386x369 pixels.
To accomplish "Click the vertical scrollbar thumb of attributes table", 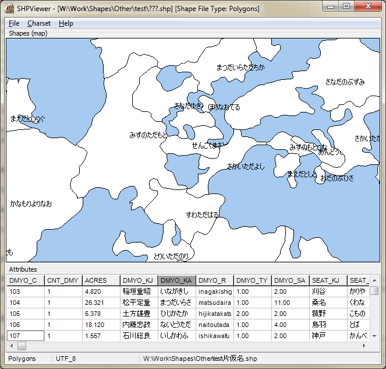I will 374,290.
